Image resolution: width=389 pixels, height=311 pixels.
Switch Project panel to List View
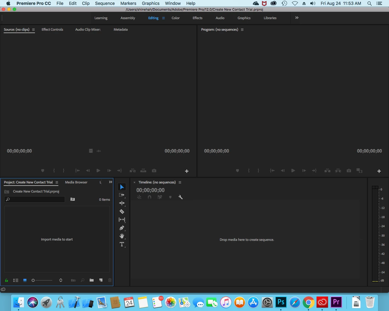coord(16,280)
